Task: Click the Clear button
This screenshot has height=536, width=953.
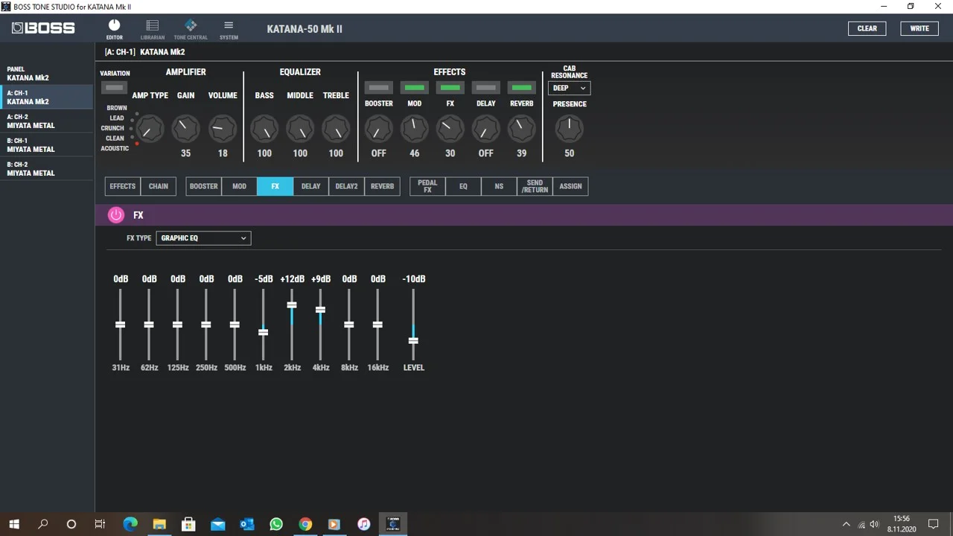Action: 867,28
